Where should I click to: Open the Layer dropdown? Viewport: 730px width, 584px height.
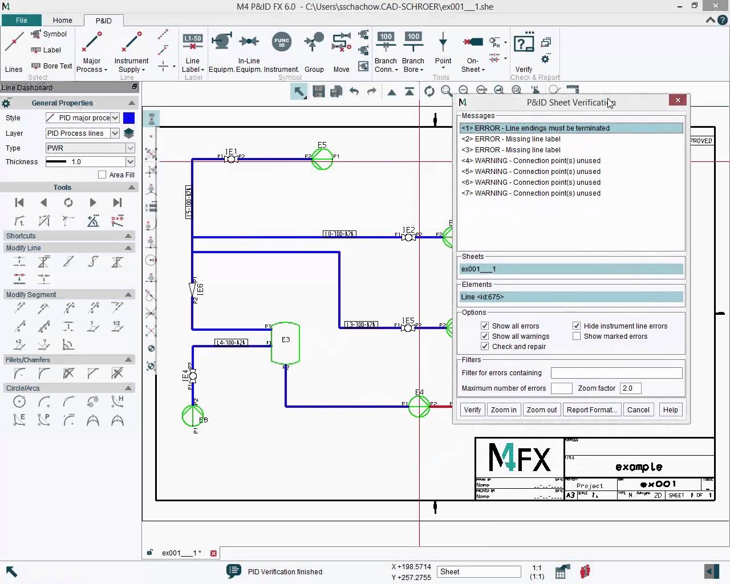pos(115,133)
